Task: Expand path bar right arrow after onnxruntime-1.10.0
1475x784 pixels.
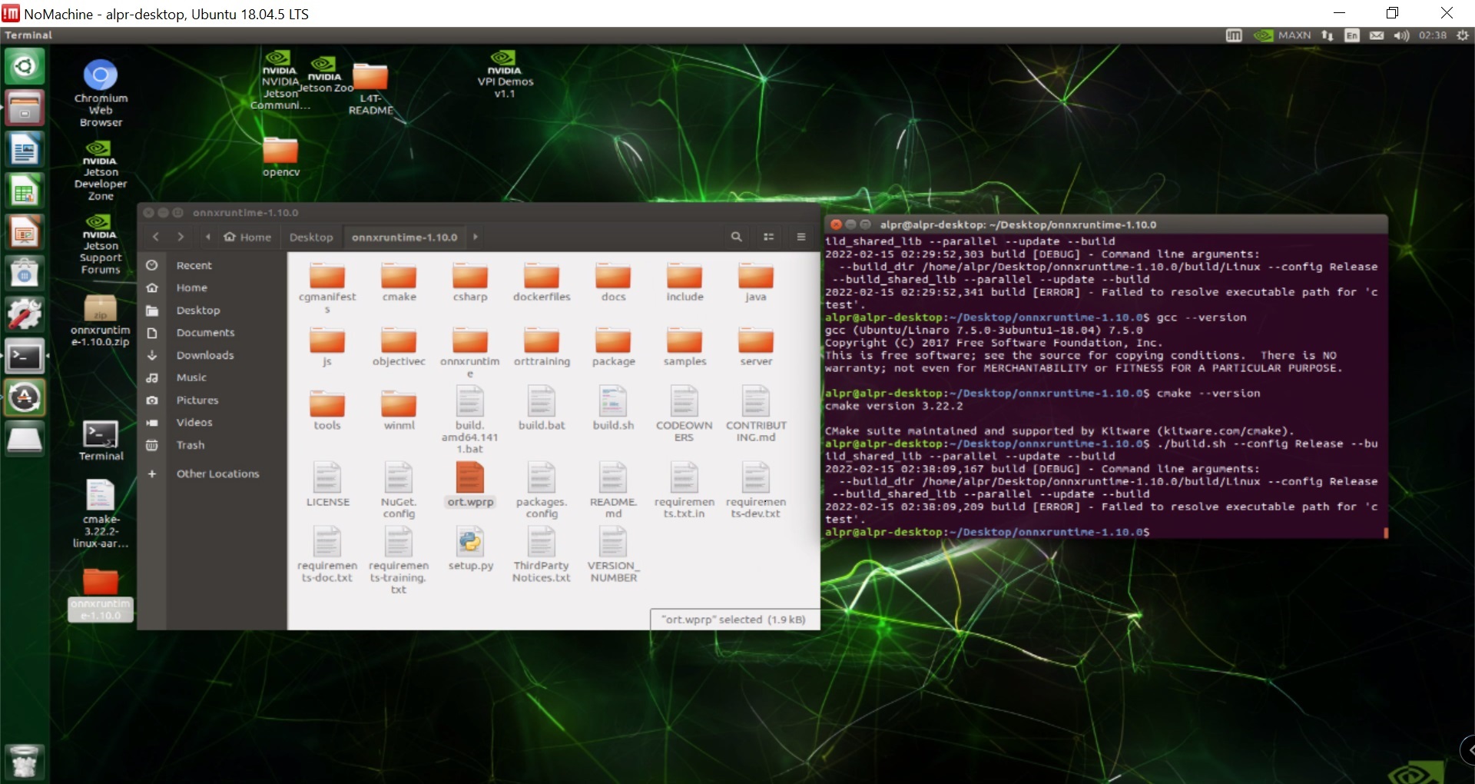Action: [x=476, y=237]
